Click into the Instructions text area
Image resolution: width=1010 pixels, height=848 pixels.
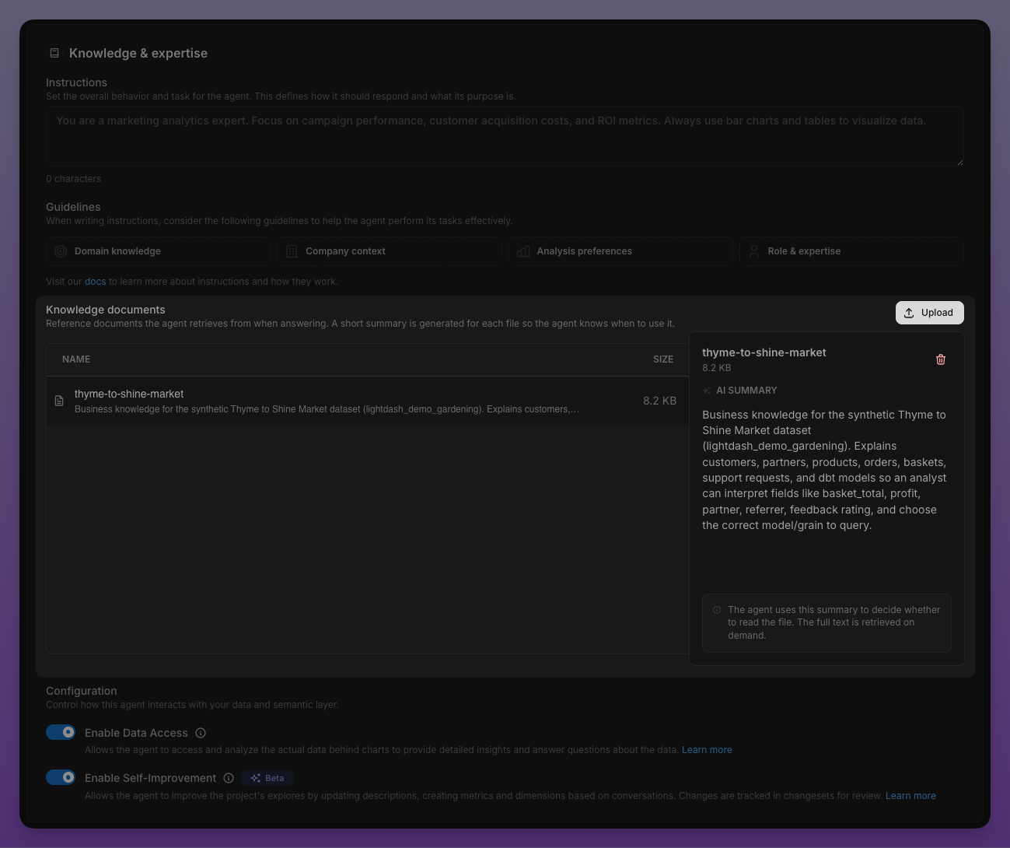coord(505,136)
